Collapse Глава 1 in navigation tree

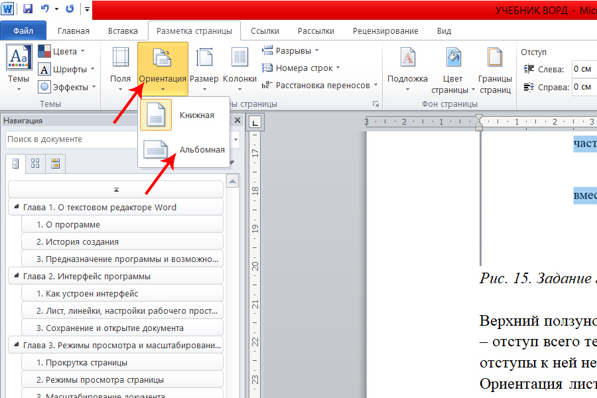point(15,207)
